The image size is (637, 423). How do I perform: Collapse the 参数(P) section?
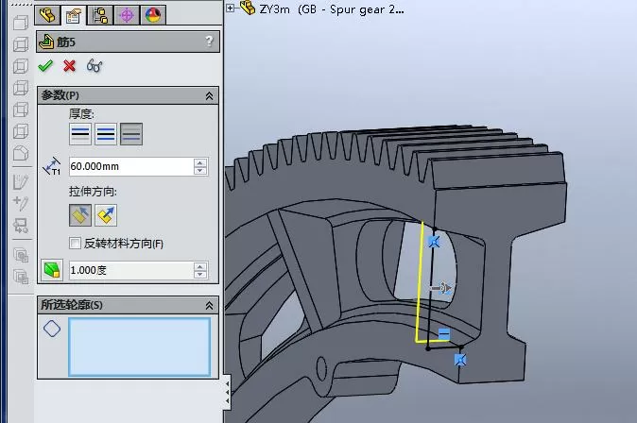coord(209,95)
